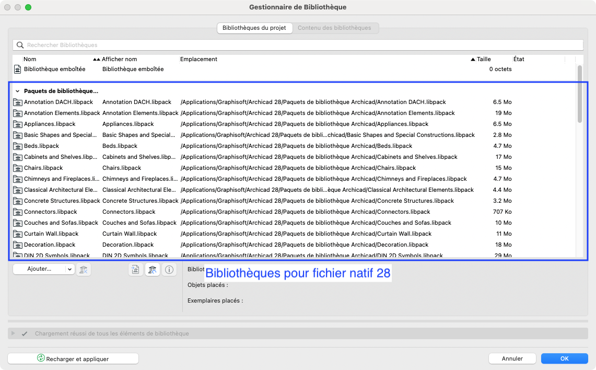The height and width of the screenshot is (370, 596).
Task: Click the library document icon under the list
Action: point(135,270)
